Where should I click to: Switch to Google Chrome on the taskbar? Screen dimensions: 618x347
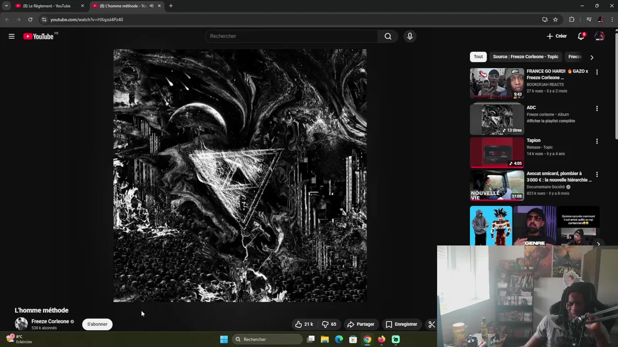click(367, 339)
